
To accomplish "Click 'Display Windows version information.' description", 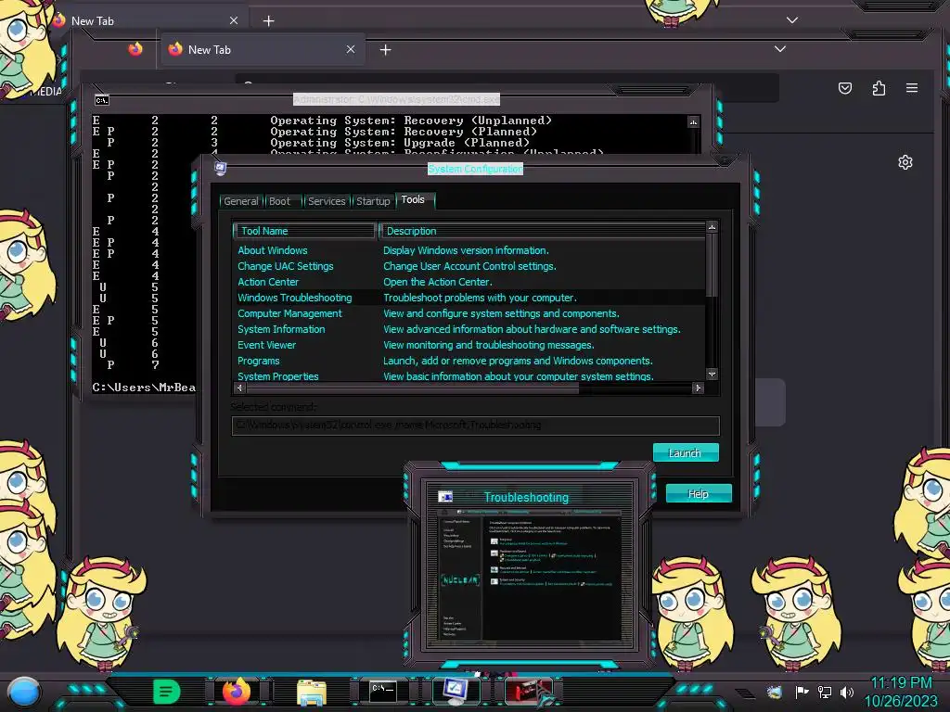I will 466,250.
